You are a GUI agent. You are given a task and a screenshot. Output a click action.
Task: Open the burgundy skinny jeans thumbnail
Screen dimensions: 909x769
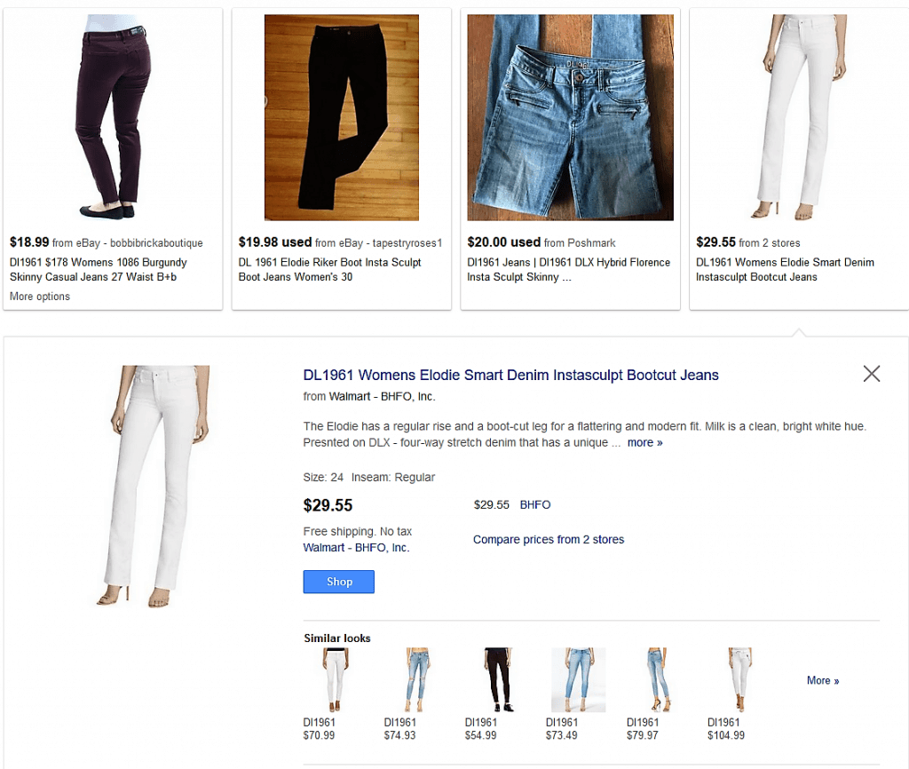pos(113,115)
